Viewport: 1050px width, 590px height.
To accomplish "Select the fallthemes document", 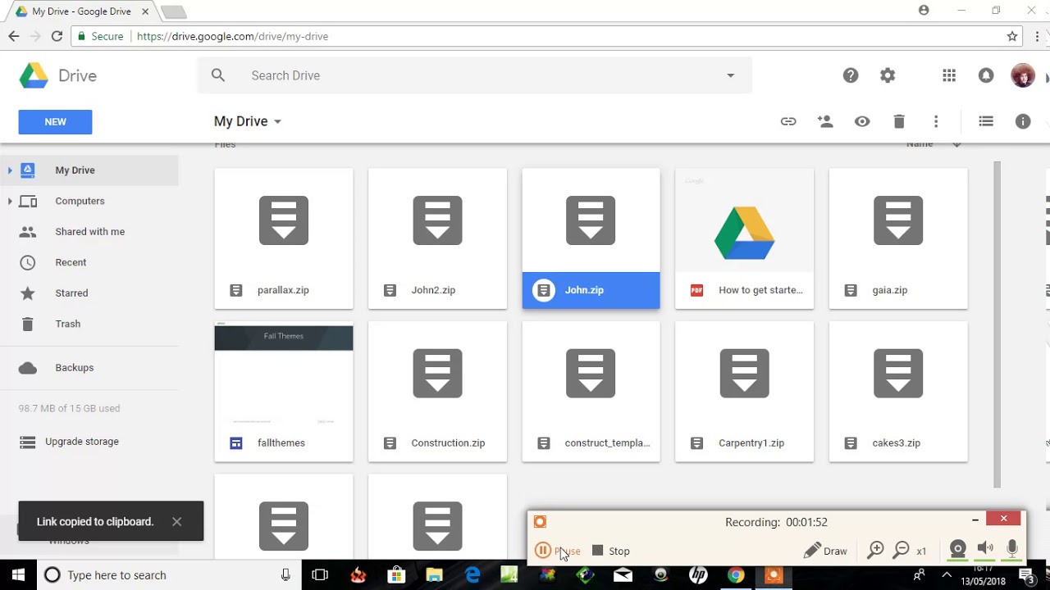I will pos(284,392).
